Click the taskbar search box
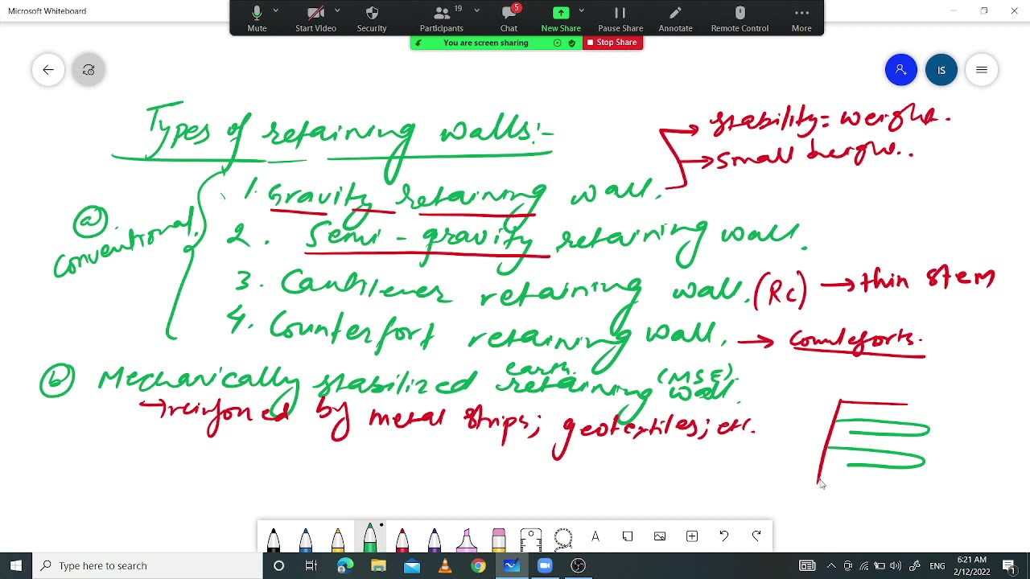This screenshot has height=579, width=1030. [x=148, y=565]
